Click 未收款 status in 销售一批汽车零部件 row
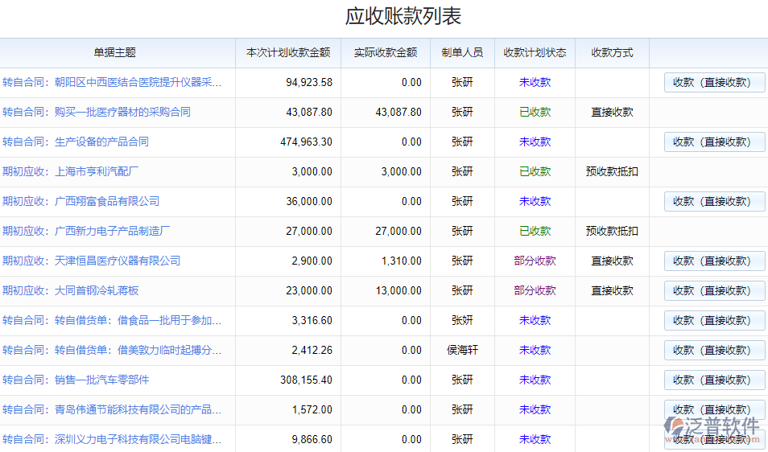The image size is (768, 452). (535, 380)
